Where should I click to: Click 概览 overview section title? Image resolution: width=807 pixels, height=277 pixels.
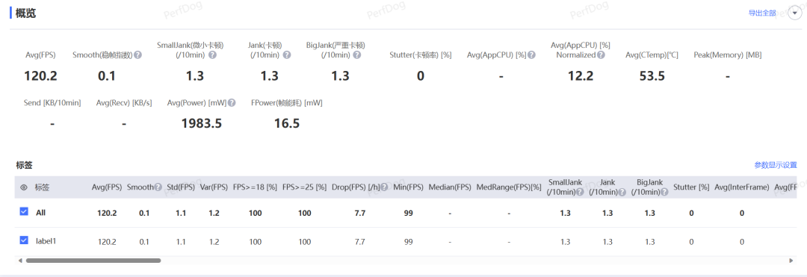click(25, 13)
